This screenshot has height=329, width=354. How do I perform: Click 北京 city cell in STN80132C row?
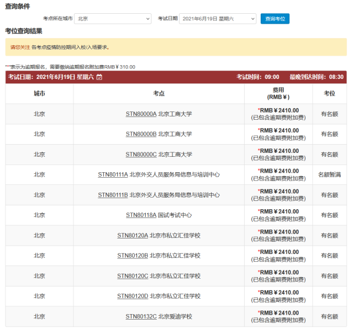click(39, 317)
